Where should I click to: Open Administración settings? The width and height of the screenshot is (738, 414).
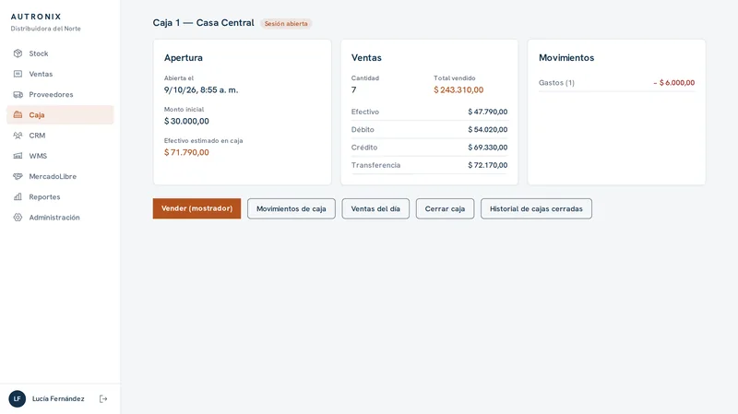[x=60, y=218]
